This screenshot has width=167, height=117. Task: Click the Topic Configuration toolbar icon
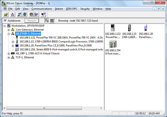36,14
